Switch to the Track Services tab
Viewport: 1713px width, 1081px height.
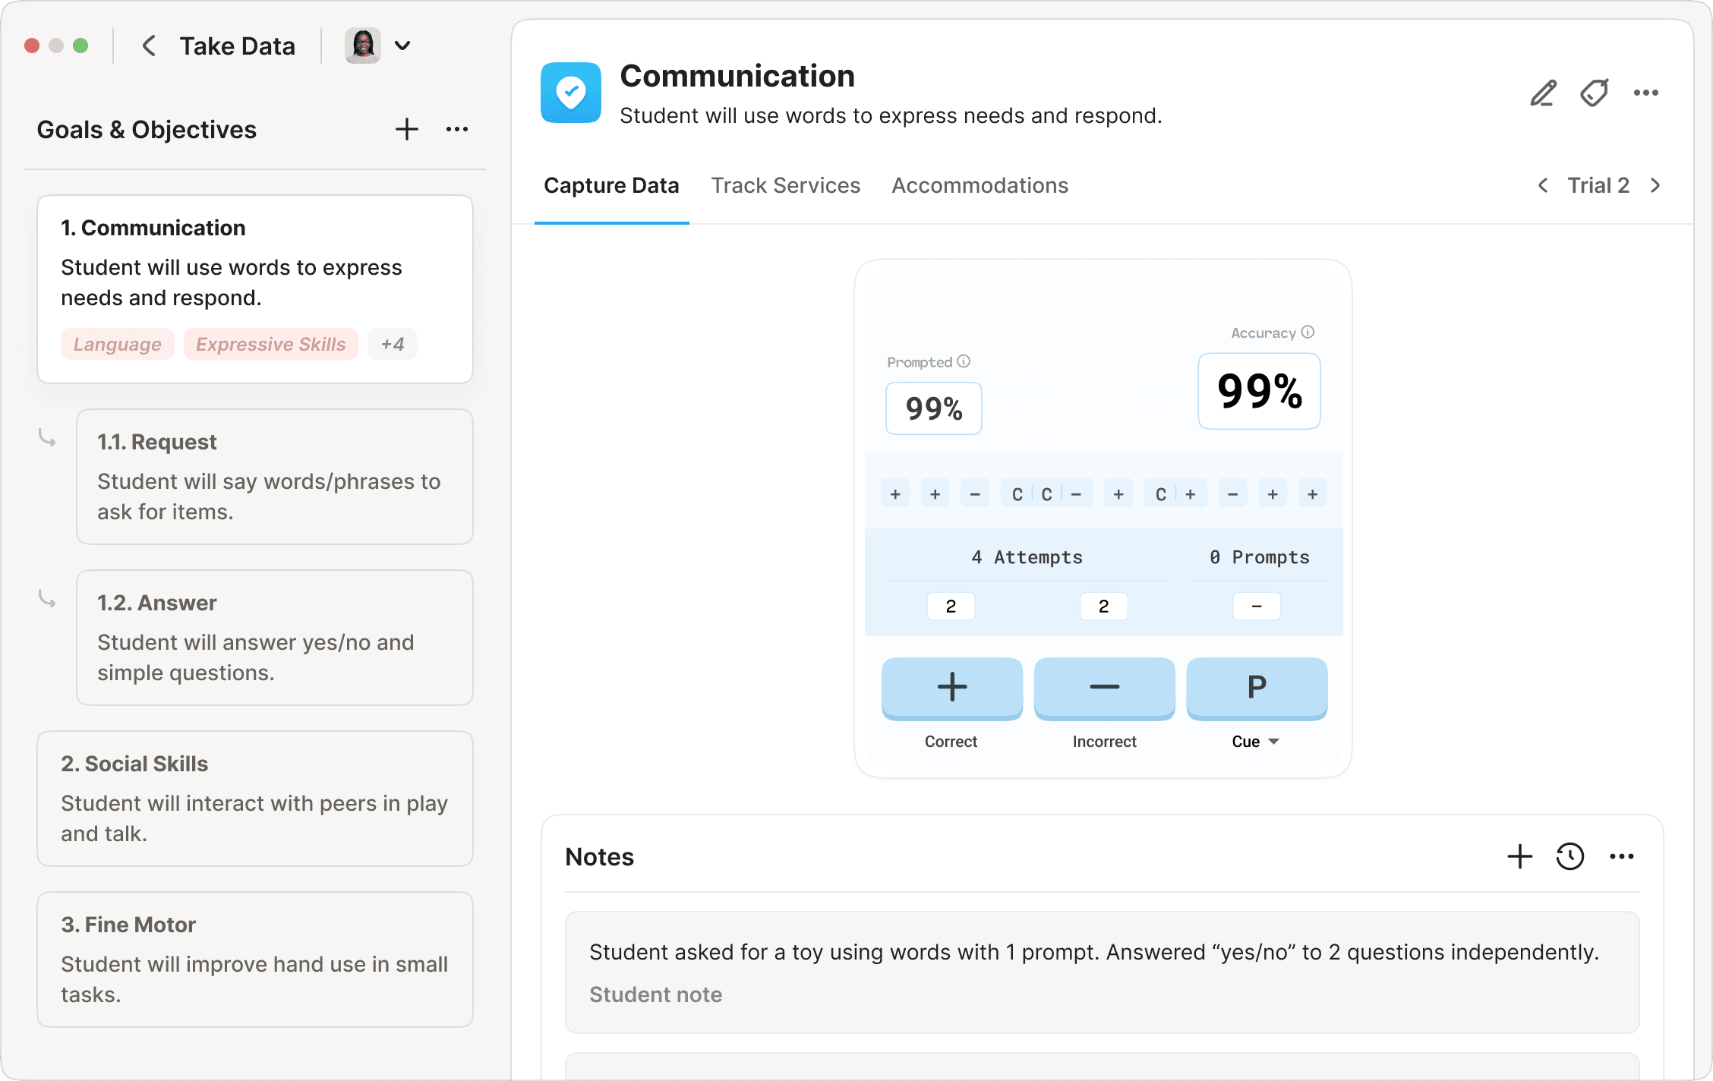(786, 185)
